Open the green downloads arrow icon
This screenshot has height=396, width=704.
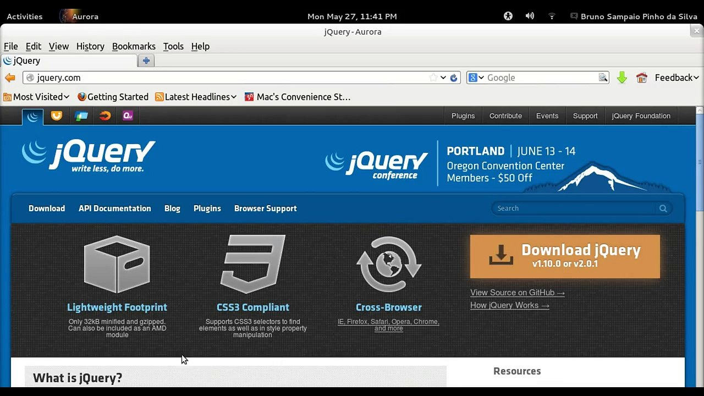[x=622, y=78]
